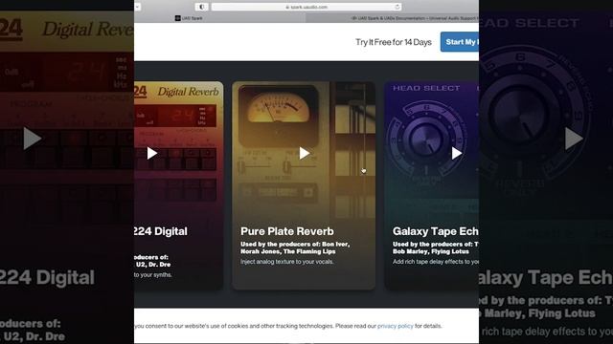Click the Pure Plate Reverb VU meter image
This screenshot has width=613, height=344.
[x=279, y=116]
